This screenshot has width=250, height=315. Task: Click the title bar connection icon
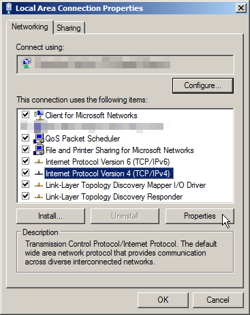[x=9, y=8]
